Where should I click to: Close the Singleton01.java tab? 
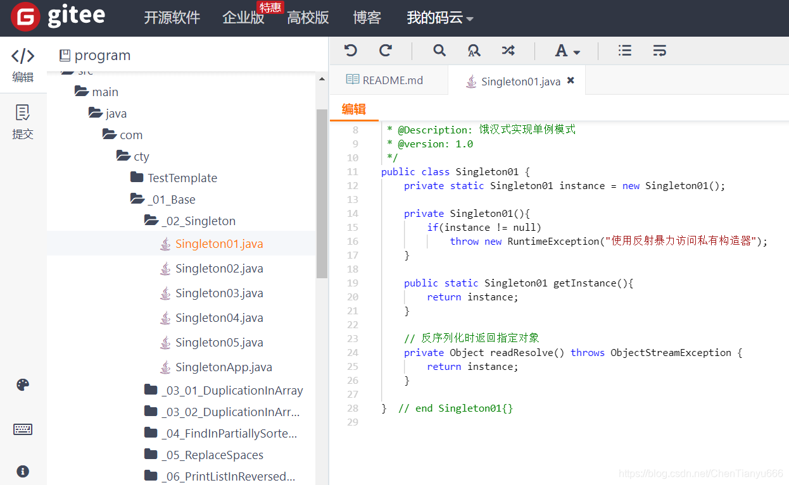571,80
